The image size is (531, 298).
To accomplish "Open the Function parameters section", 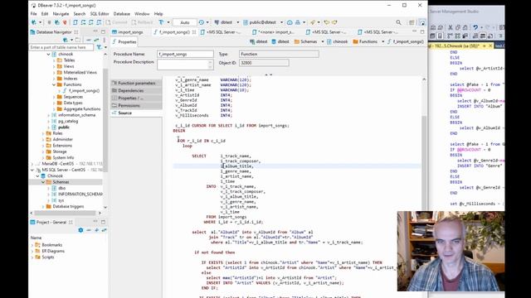I will click(x=136, y=83).
